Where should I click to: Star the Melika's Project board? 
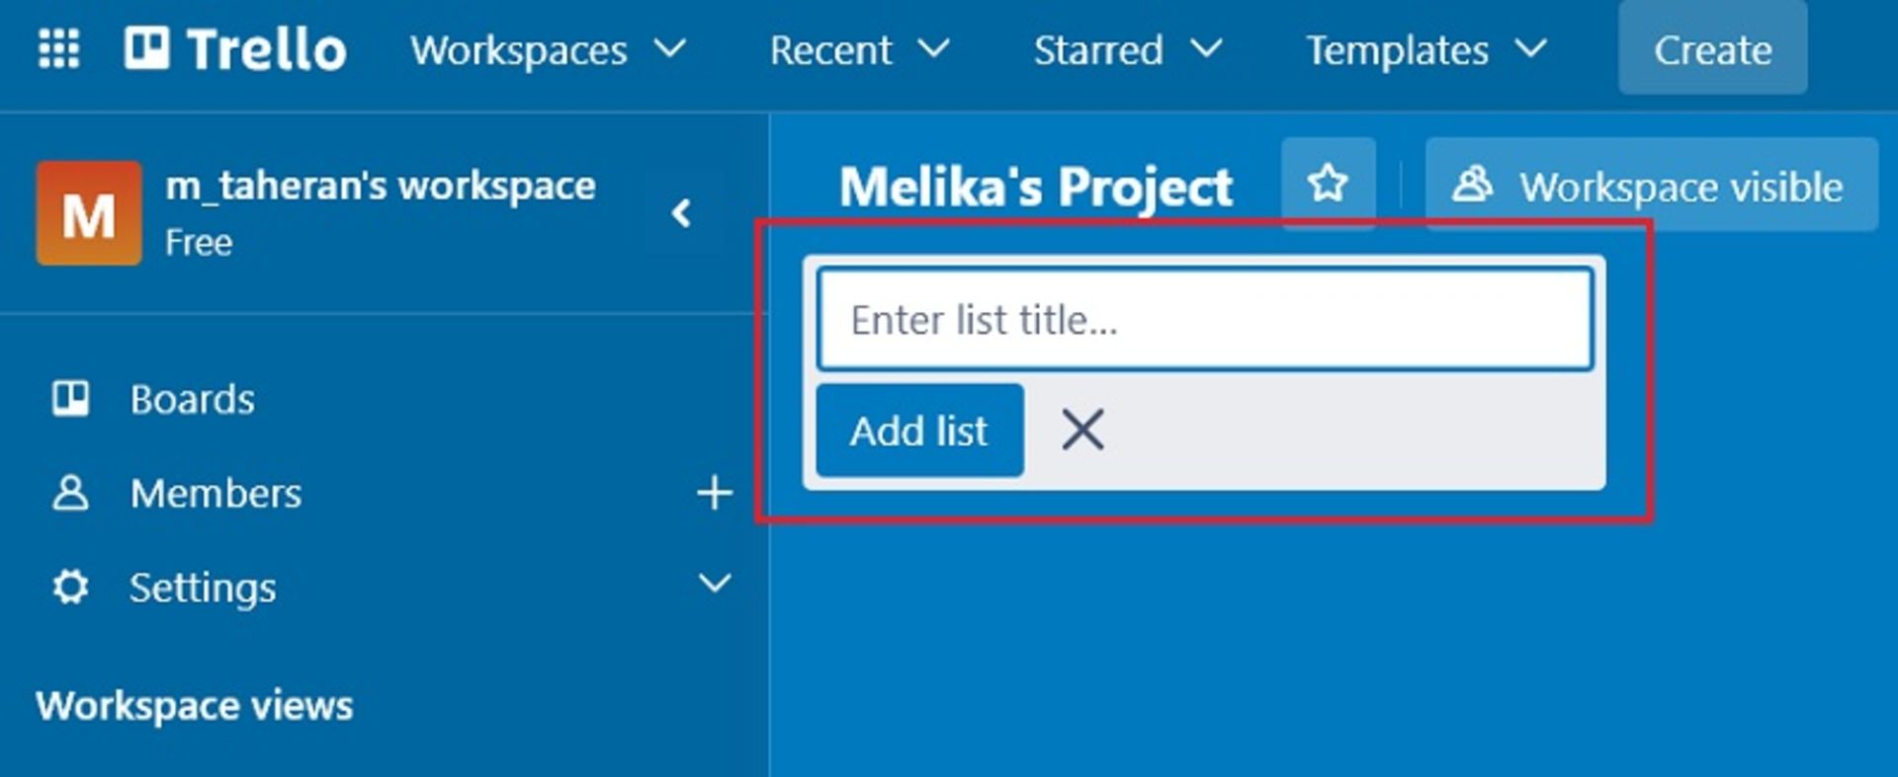pos(1328,184)
